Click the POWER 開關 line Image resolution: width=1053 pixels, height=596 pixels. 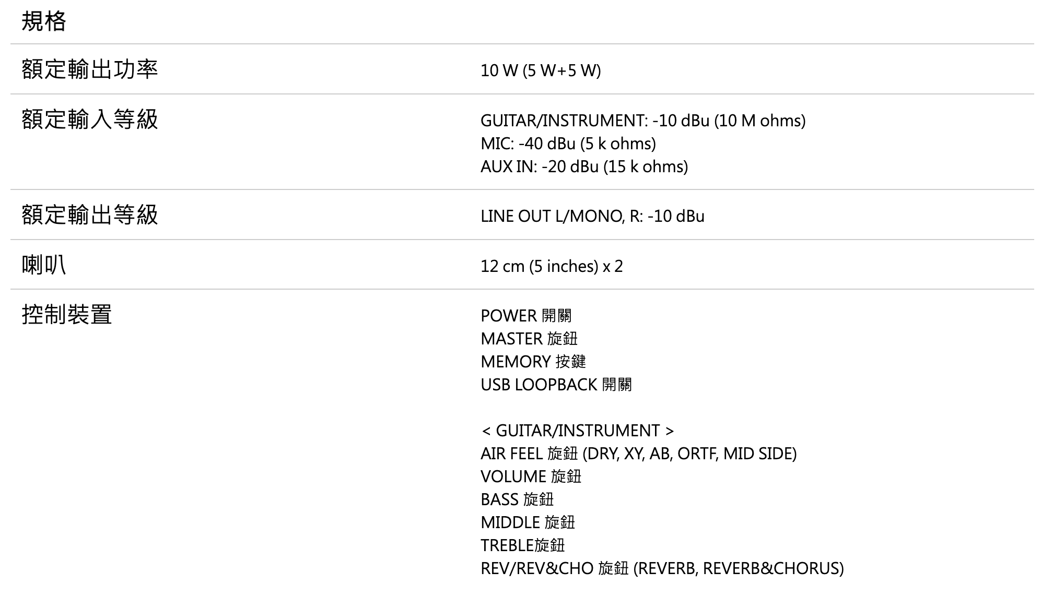[525, 316]
